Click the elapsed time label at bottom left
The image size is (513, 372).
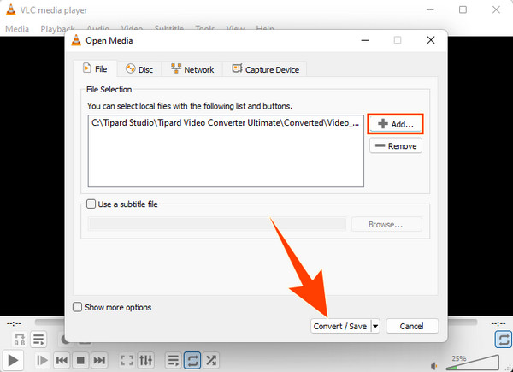click(14, 323)
